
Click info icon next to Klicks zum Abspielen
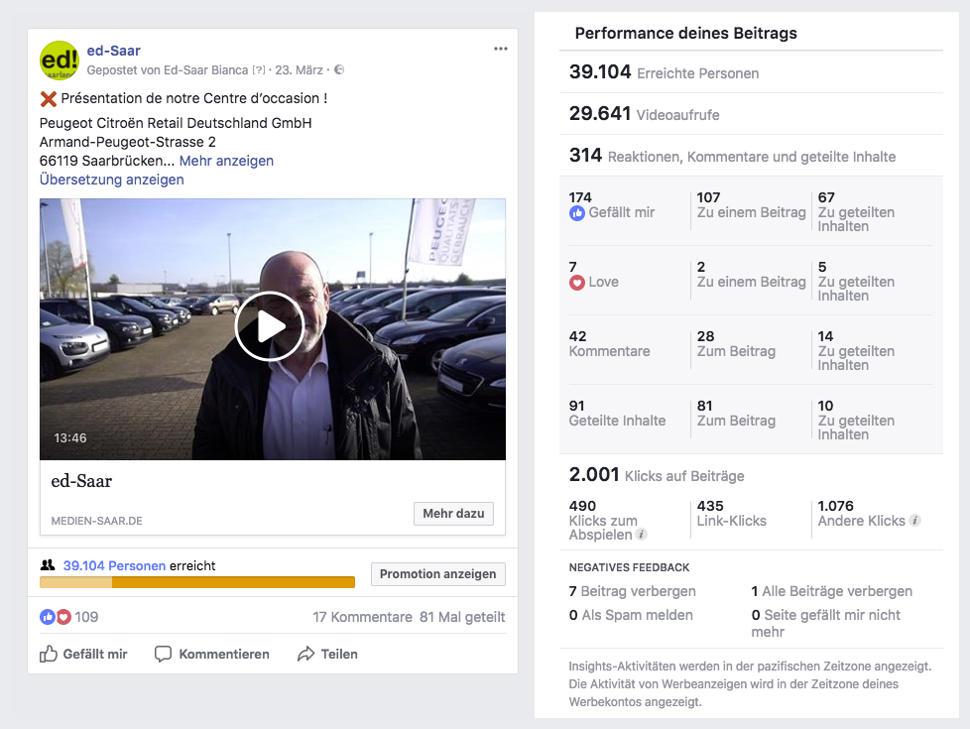pyautogui.click(x=642, y=535)
